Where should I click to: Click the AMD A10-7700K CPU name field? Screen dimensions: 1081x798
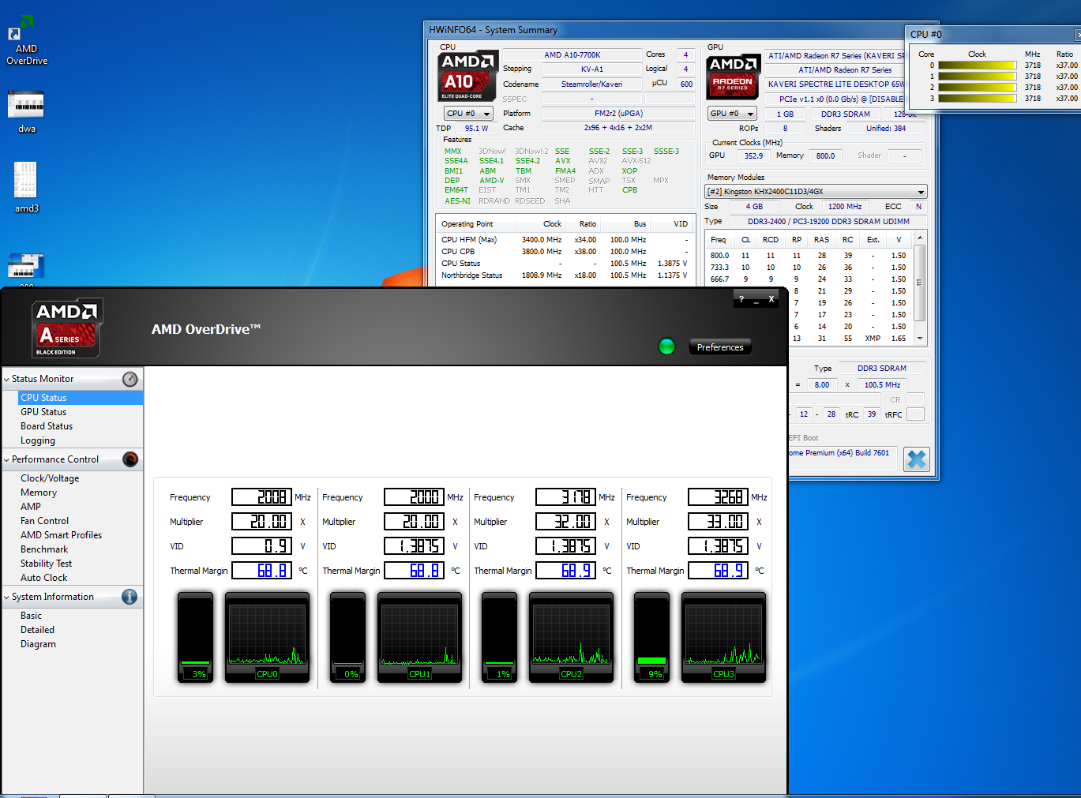(x=572, y=55)
